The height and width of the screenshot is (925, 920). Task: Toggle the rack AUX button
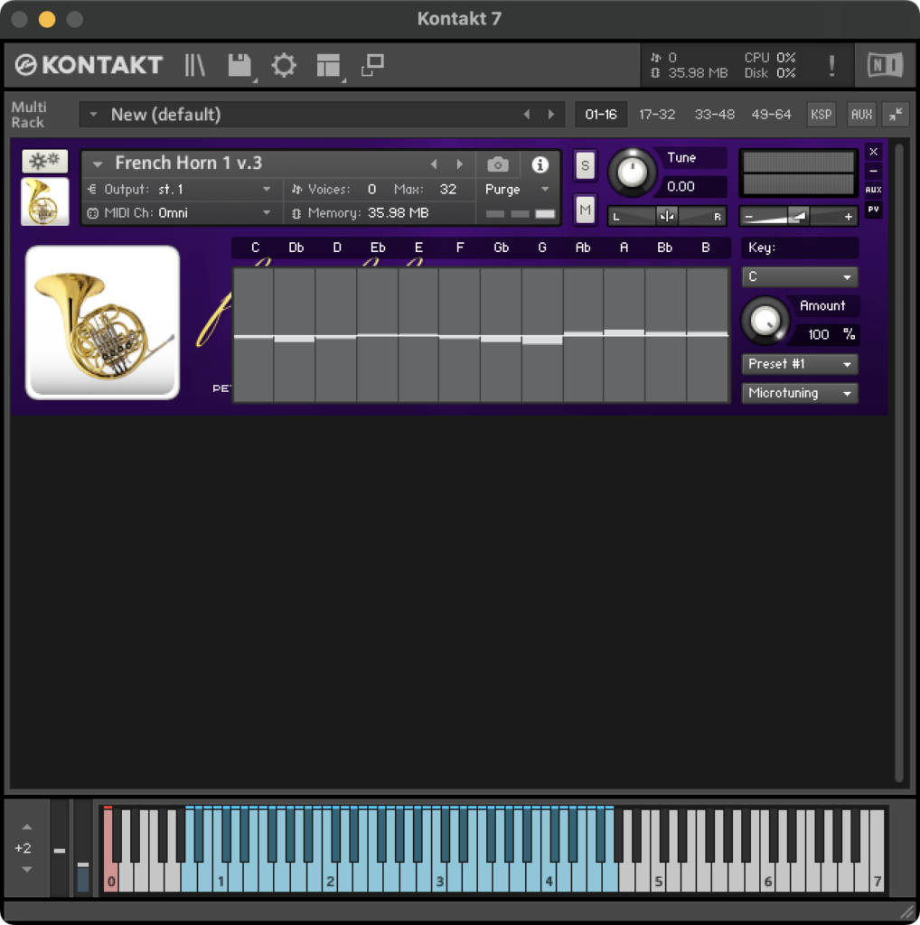point(861,114)
